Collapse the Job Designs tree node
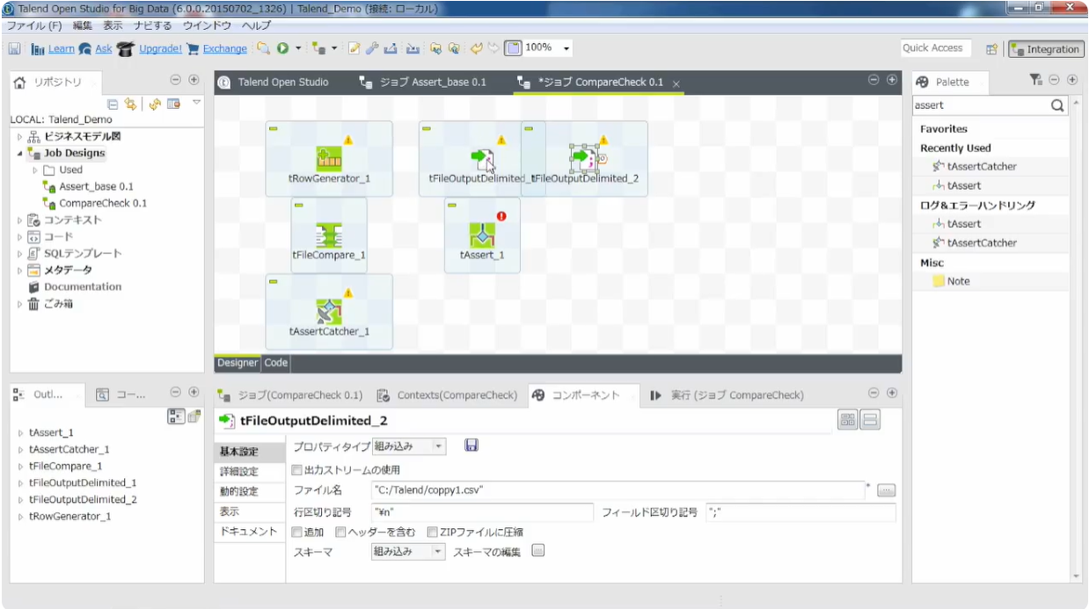The height and width of the screenshot is (609, 1089). click(x=19, y=153)
